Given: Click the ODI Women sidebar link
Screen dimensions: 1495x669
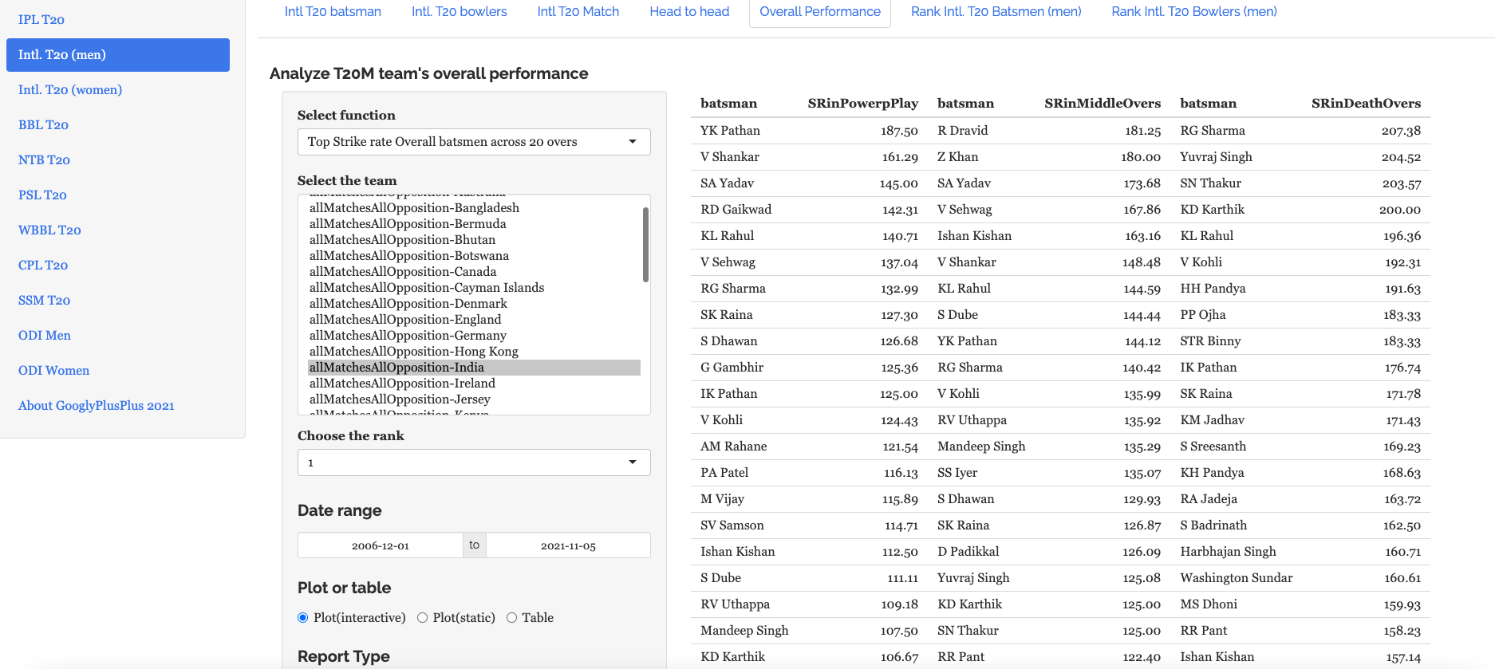Looking at the screenshot, I should pos(53,371).
